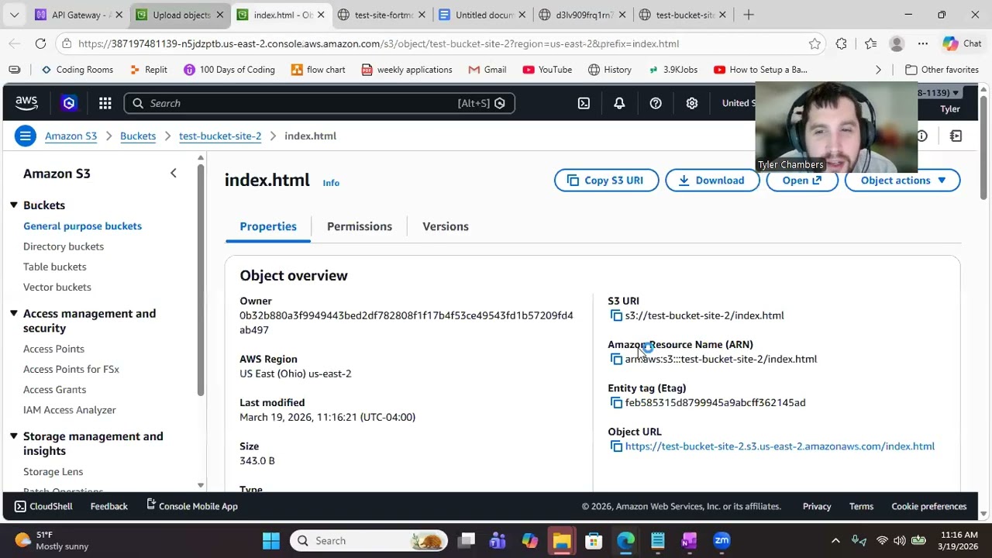
Task: Collapse Access management and security section
Action: pos(14,313)
